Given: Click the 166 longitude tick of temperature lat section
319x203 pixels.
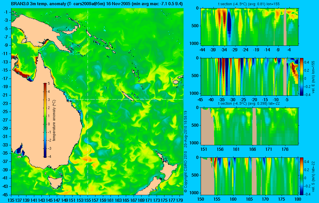Looking at the screenshot, I should (253, 149).
